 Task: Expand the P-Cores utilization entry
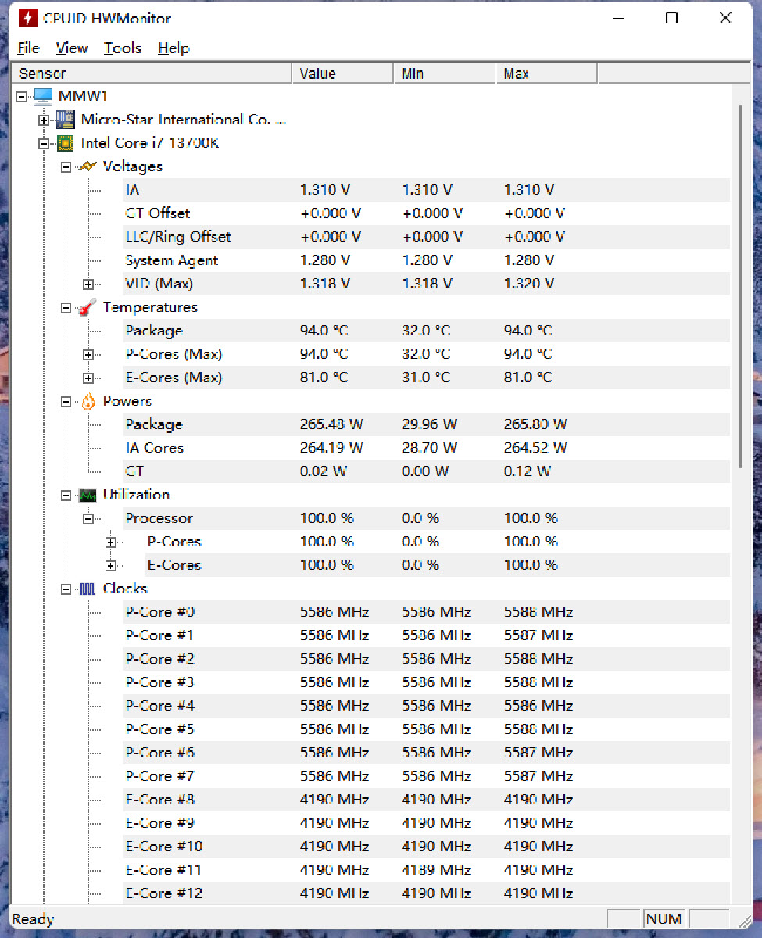(110, 542)
